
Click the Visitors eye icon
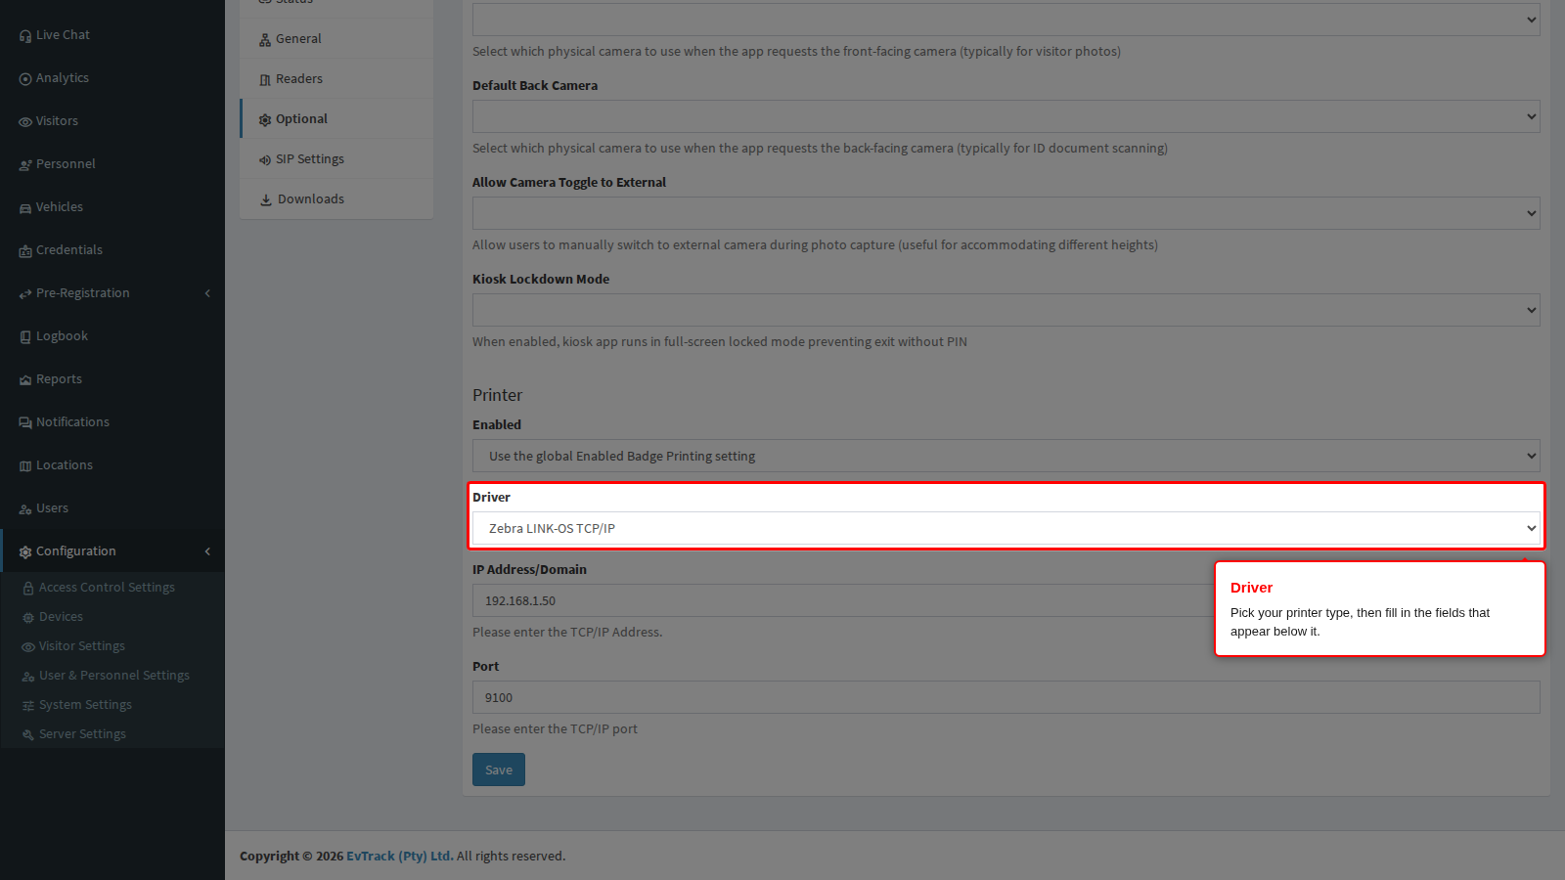(x=25, y=122)
